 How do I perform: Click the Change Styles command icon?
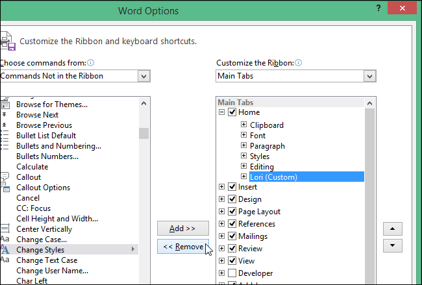tap(5, 249)
